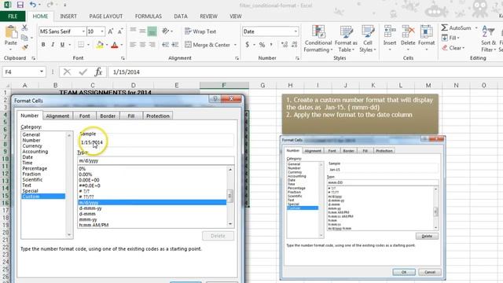Click the Undo arrow icon
The height and width of the screenshot is (283, 503).
click(x=32, y=5)
